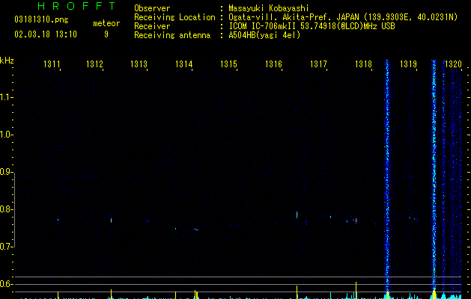Click the 1317 time axis label
This screenshot has width=471, height=299.
click(318, 64)
